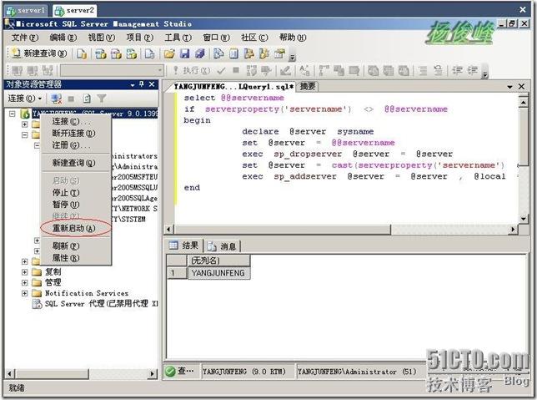
Task: Choose 暂停 from the context menu
Action: tap(76, 205)
